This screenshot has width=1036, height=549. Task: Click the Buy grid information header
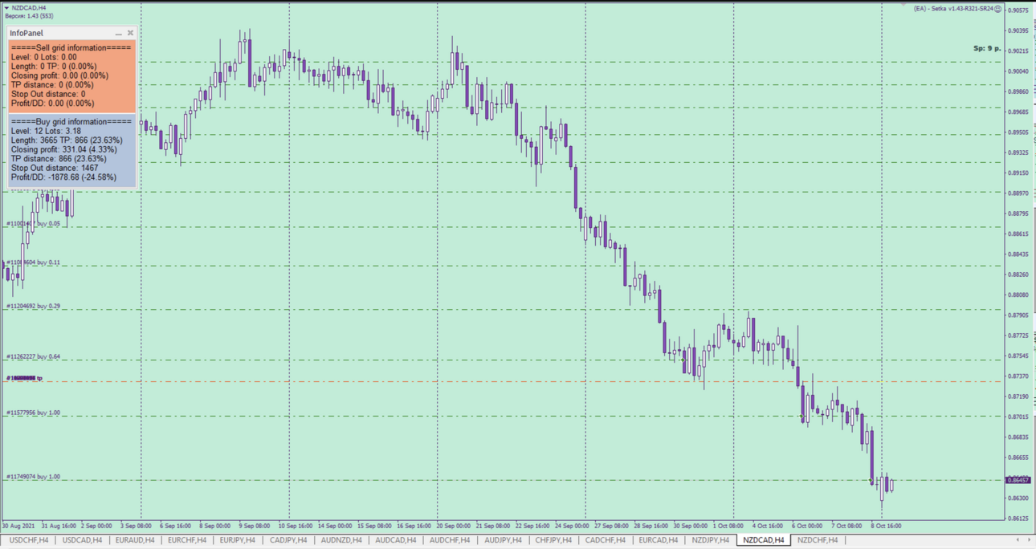[71, 122]
